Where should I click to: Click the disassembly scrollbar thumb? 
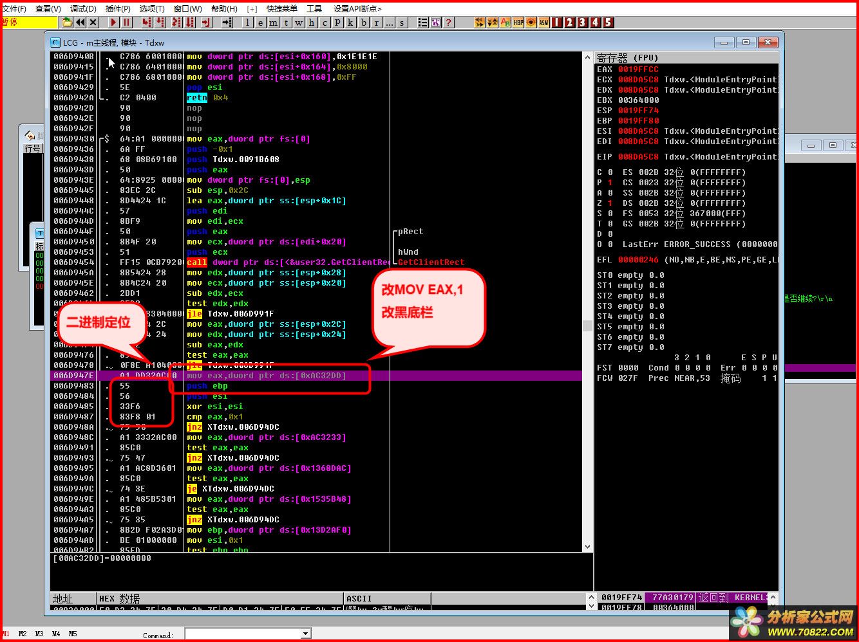(587, 326)
